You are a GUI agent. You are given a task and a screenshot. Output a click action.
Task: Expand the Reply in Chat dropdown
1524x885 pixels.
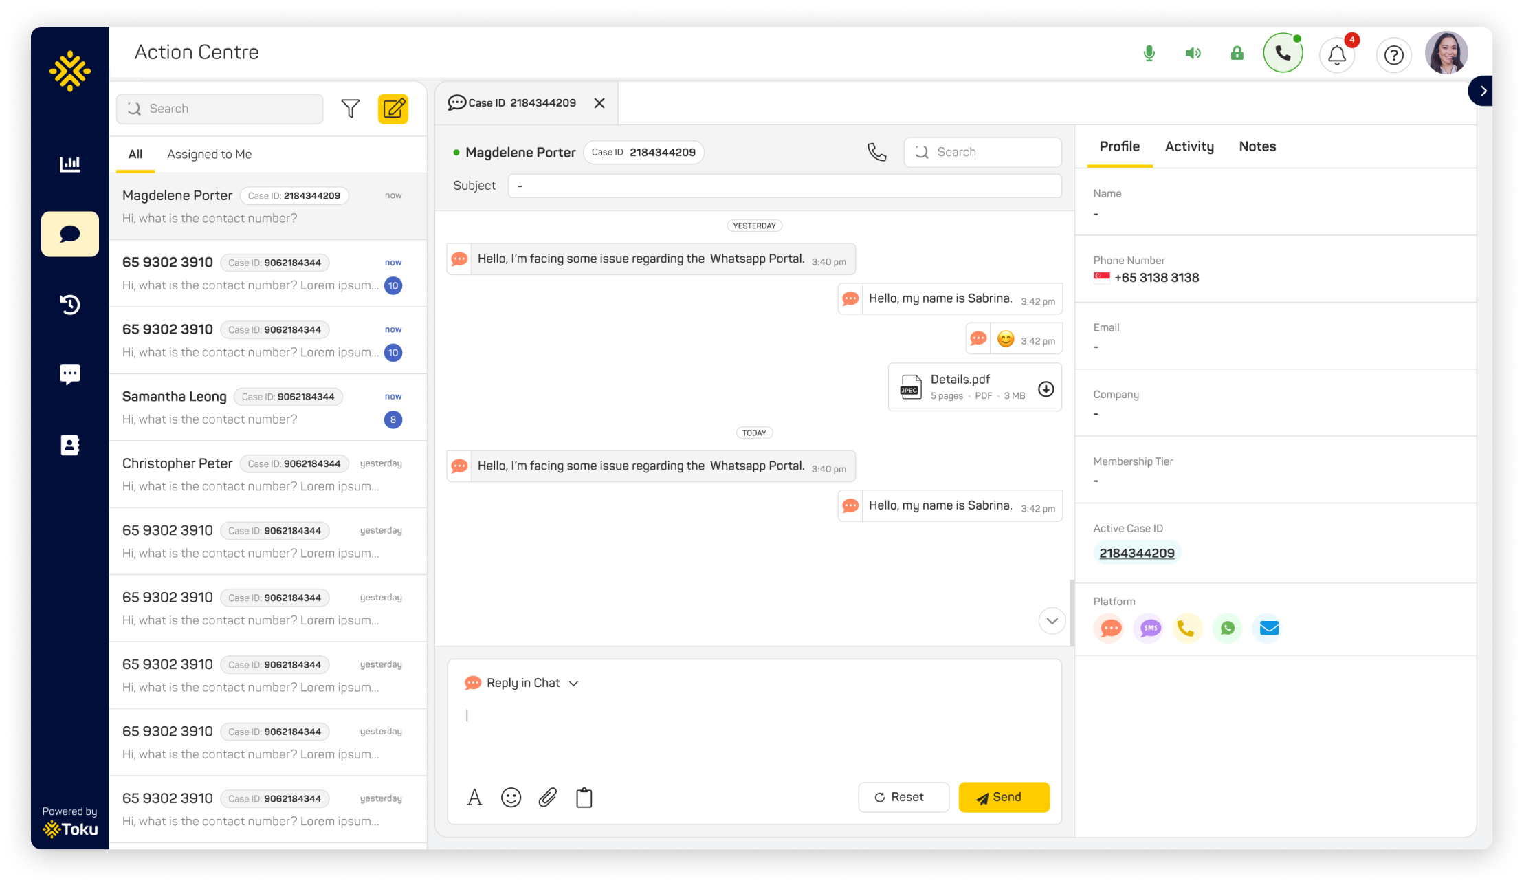click(575, 684)
